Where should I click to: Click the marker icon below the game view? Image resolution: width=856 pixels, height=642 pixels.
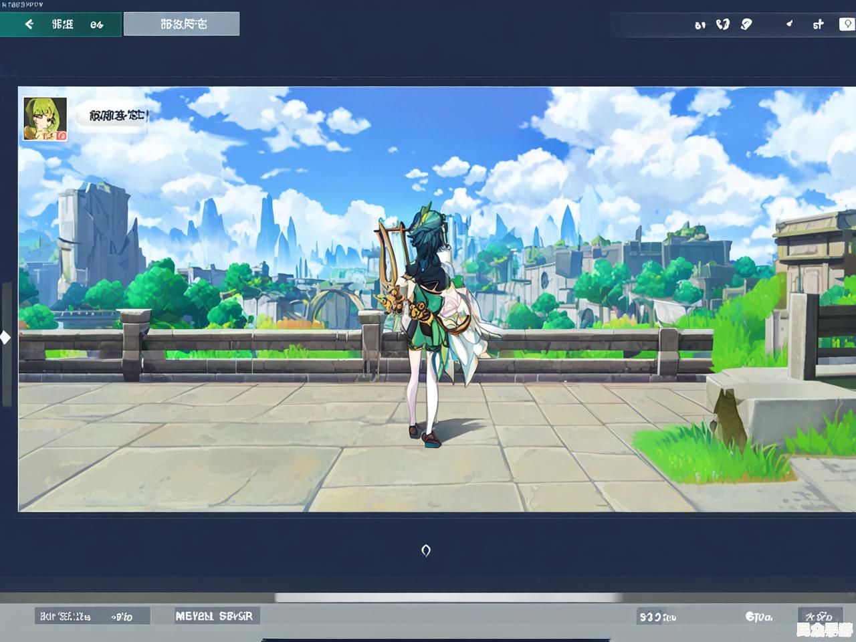coord(426,550)
